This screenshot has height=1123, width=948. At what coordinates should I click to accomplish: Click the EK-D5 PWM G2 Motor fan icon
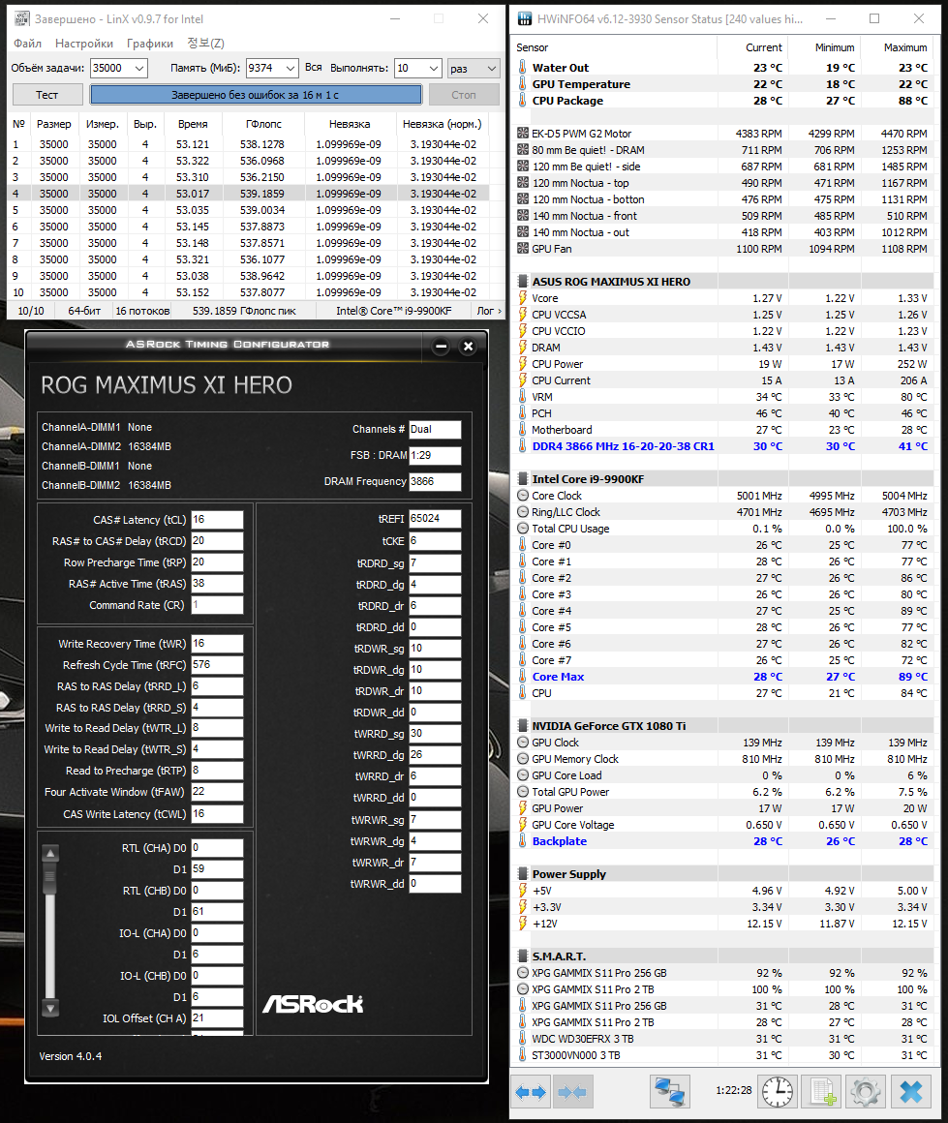tap(523, 134)
